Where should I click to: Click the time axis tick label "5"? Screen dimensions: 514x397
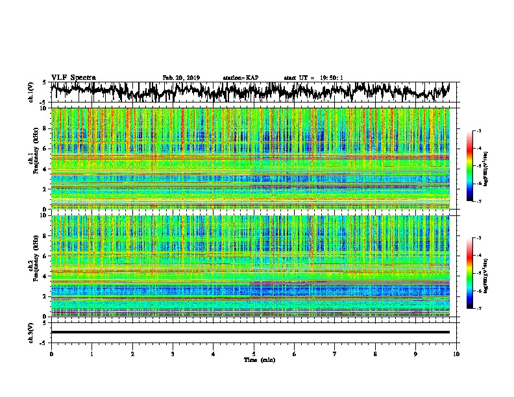(x=254, y=354)
